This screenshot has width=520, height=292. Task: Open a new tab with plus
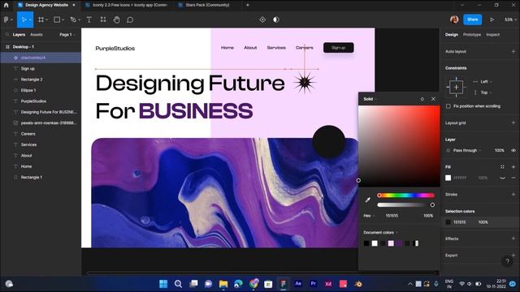(x=247, y=5)
